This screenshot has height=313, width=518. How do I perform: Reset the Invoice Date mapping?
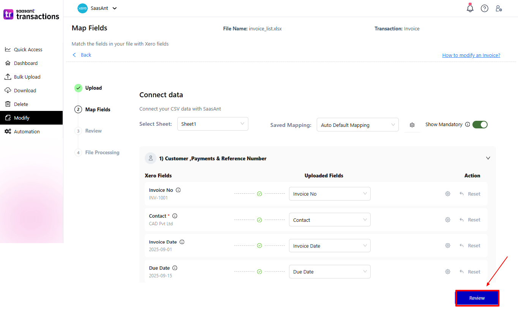pyautogui.click(x=470, y=246)
